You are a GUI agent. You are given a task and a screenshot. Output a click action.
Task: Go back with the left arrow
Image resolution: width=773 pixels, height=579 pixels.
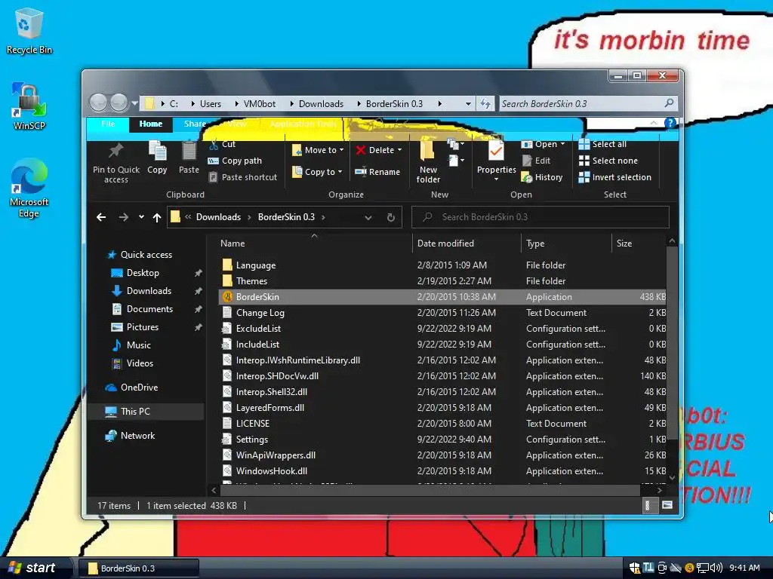101,217
